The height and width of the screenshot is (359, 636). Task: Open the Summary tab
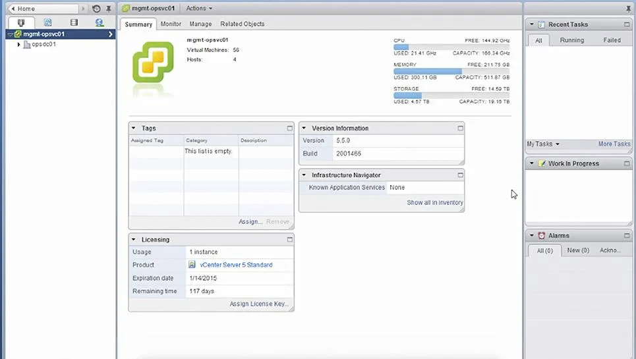tap(138, 24)
